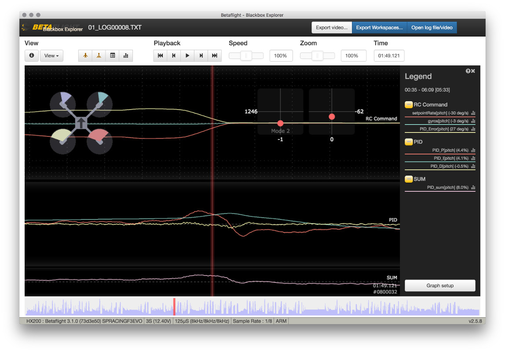The image size is (505, 352).
Task: Click the Zoom 100% input field
Action: (x=353, y=55)
